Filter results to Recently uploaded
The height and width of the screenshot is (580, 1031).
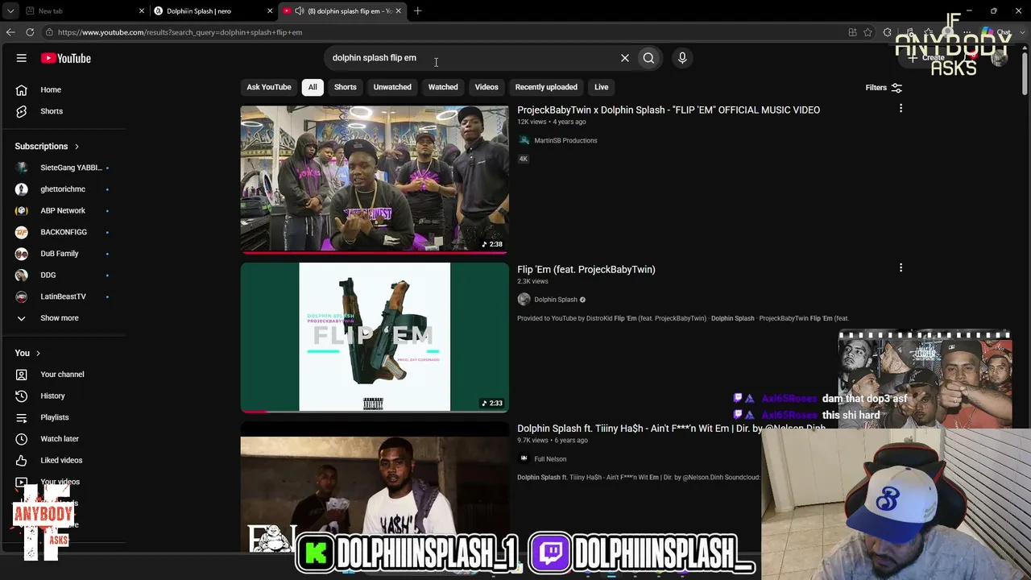(x=546, y=87)
